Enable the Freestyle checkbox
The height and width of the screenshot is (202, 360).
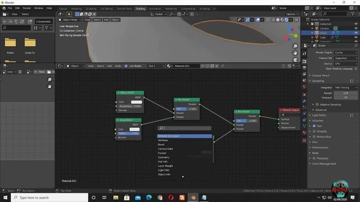coord(314,158)
